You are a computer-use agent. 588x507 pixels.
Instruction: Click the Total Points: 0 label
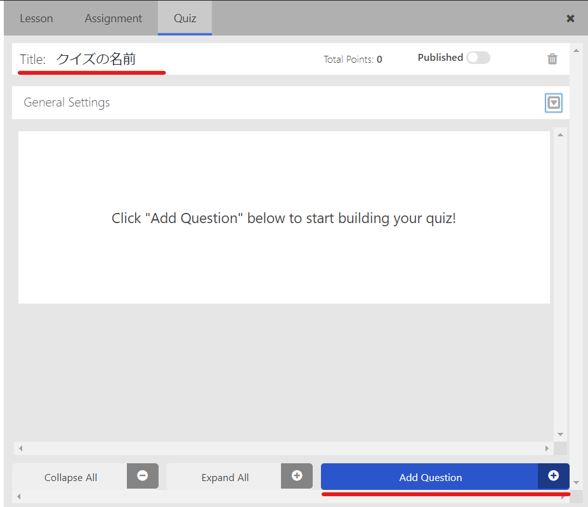coord(353,59)
